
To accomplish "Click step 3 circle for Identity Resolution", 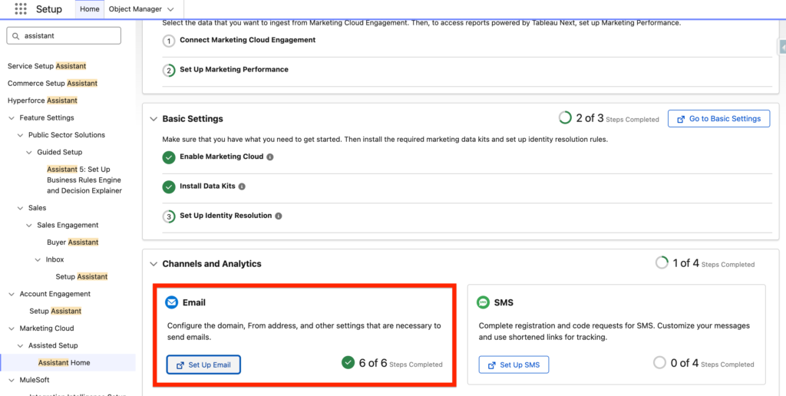I will tap(169, 216).
